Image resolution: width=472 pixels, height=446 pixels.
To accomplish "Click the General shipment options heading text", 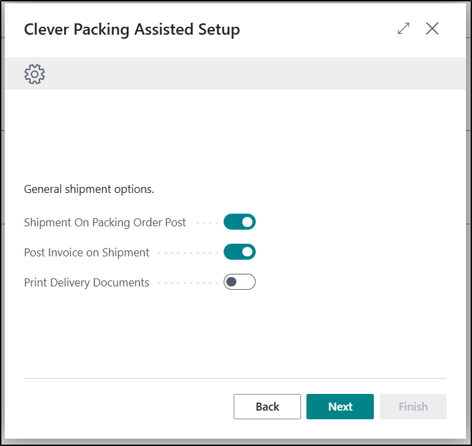I will (89, 189).
